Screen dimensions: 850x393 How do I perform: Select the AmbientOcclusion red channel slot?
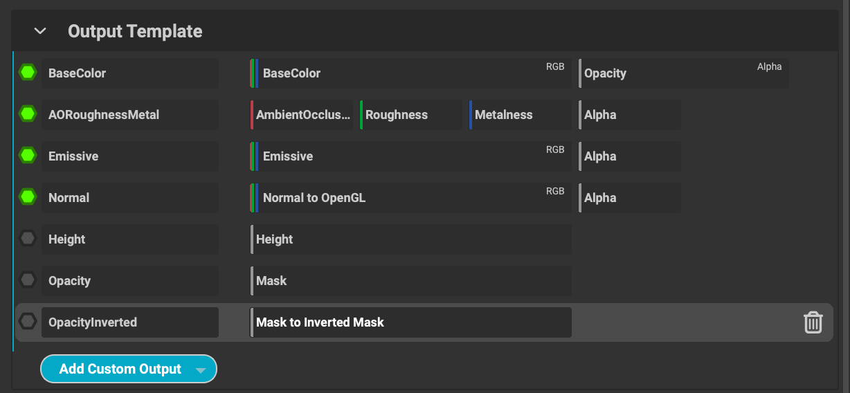coord(302,115)
